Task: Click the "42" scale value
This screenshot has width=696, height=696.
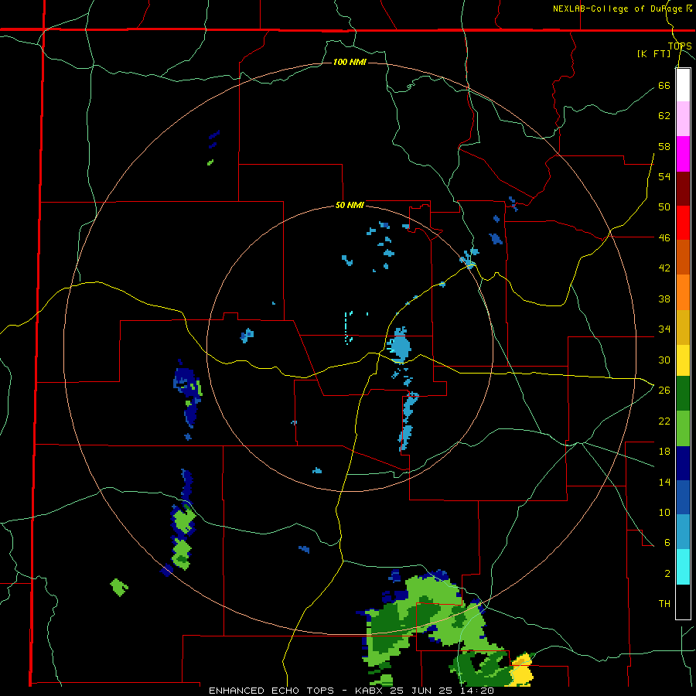Action: [664, 268]
